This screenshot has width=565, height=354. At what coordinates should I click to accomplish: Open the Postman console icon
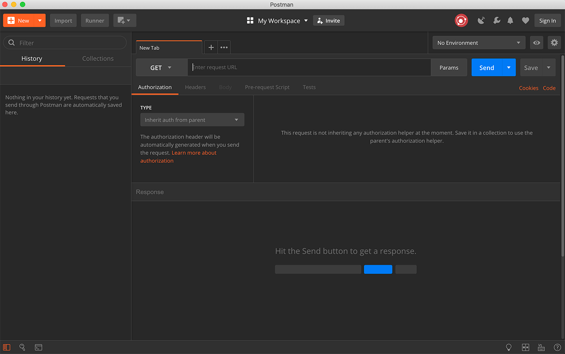pos(38,347)
